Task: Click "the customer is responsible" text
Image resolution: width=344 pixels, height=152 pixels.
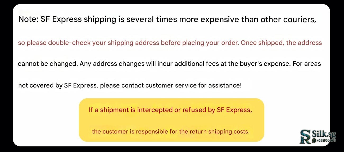Action: 126,131
